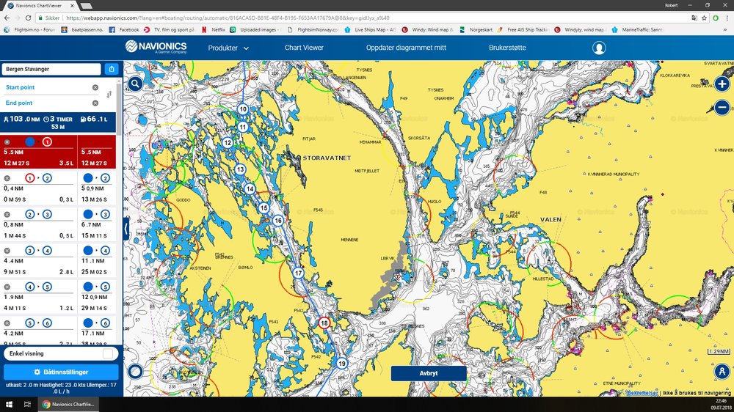Image resolution: width=734 pixels, height=412 pixels.
Task: Share the Bergen Stavanger route
Action: tap(112, 69)
